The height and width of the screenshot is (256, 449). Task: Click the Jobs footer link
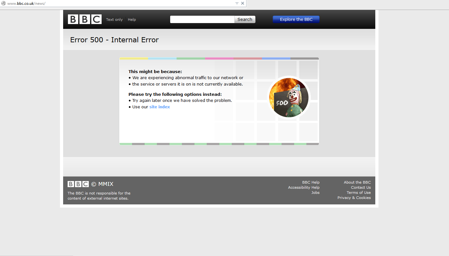[315, 193]
